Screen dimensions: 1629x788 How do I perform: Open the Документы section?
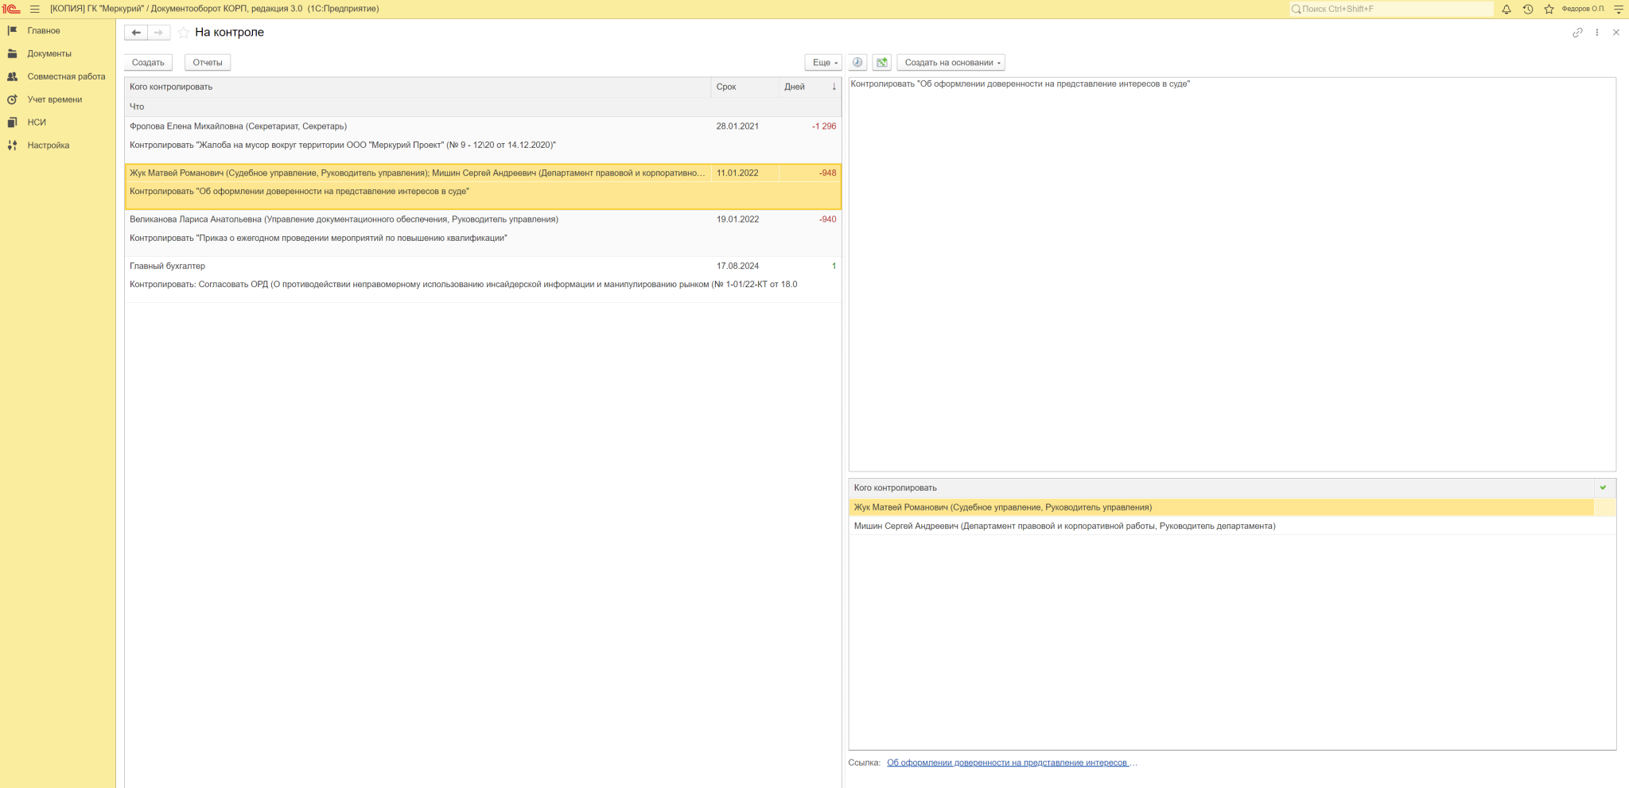pos(49,54)
